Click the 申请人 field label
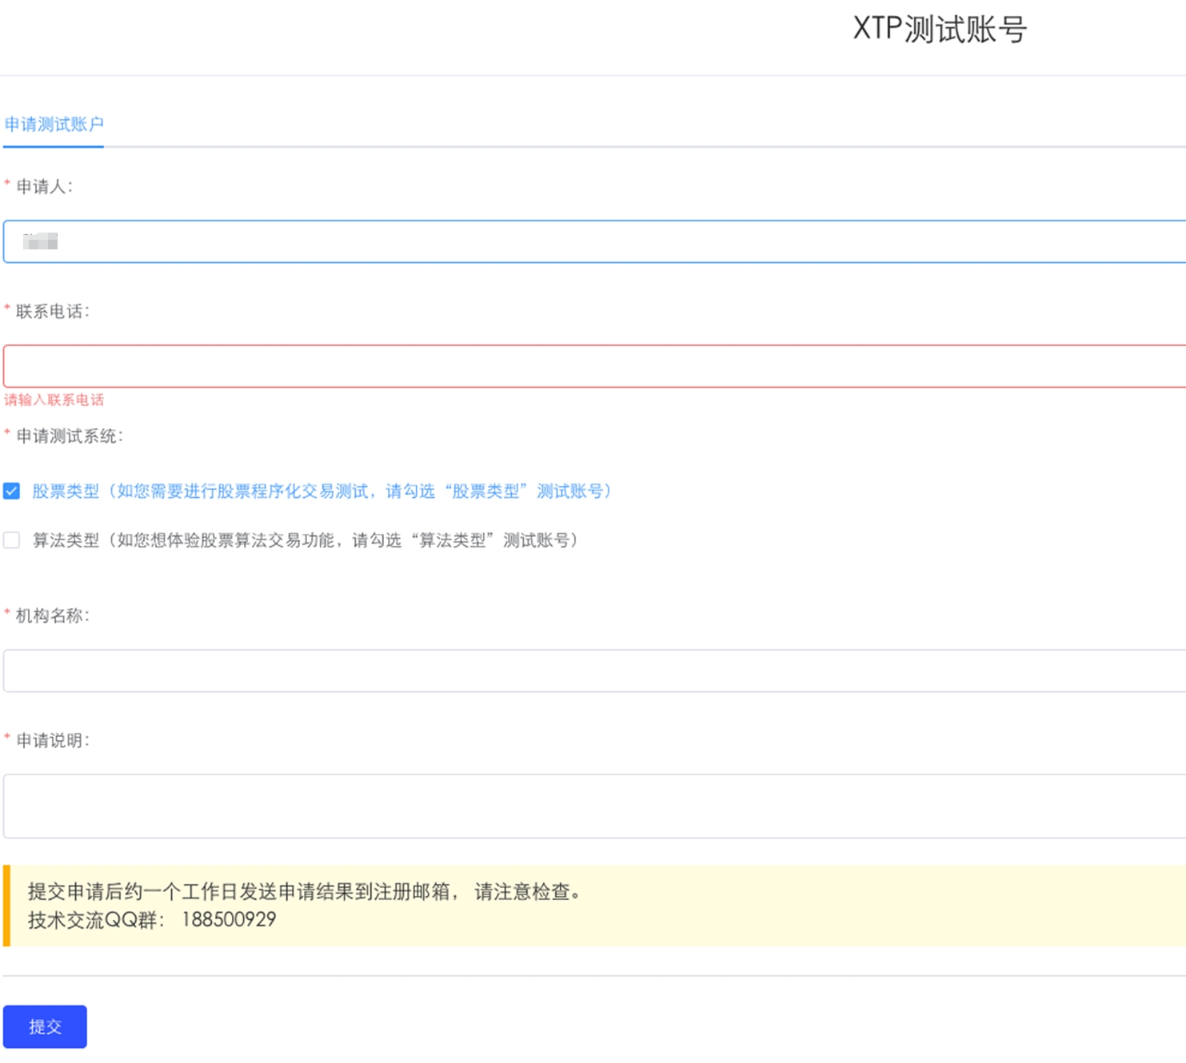Screen dimensions: 1186x1063 (45, 186)
